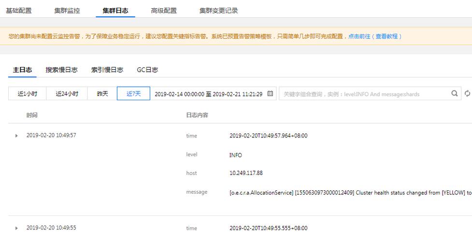The image size is (472, 241).
Task: Expand the 10:49:55 log entry
Action: tap(16, 228)
